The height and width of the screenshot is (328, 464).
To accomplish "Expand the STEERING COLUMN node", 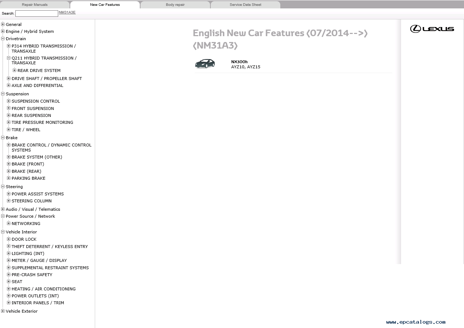I will point(9,201).
